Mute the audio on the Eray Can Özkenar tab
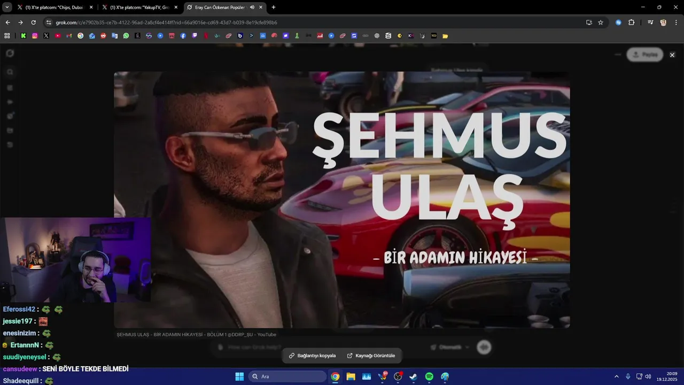The width and height of the screenshot is (684, 385). (252, 7)
